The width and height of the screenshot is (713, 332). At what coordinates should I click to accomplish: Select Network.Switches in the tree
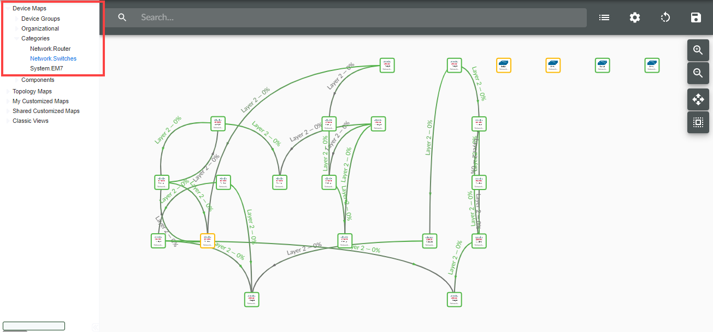click(53, 58)
